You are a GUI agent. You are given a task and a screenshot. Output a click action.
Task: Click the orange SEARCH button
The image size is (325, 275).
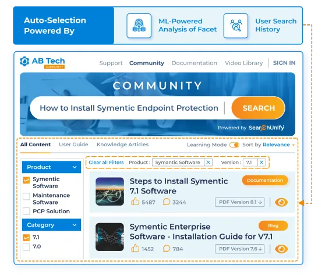(258, 108)
